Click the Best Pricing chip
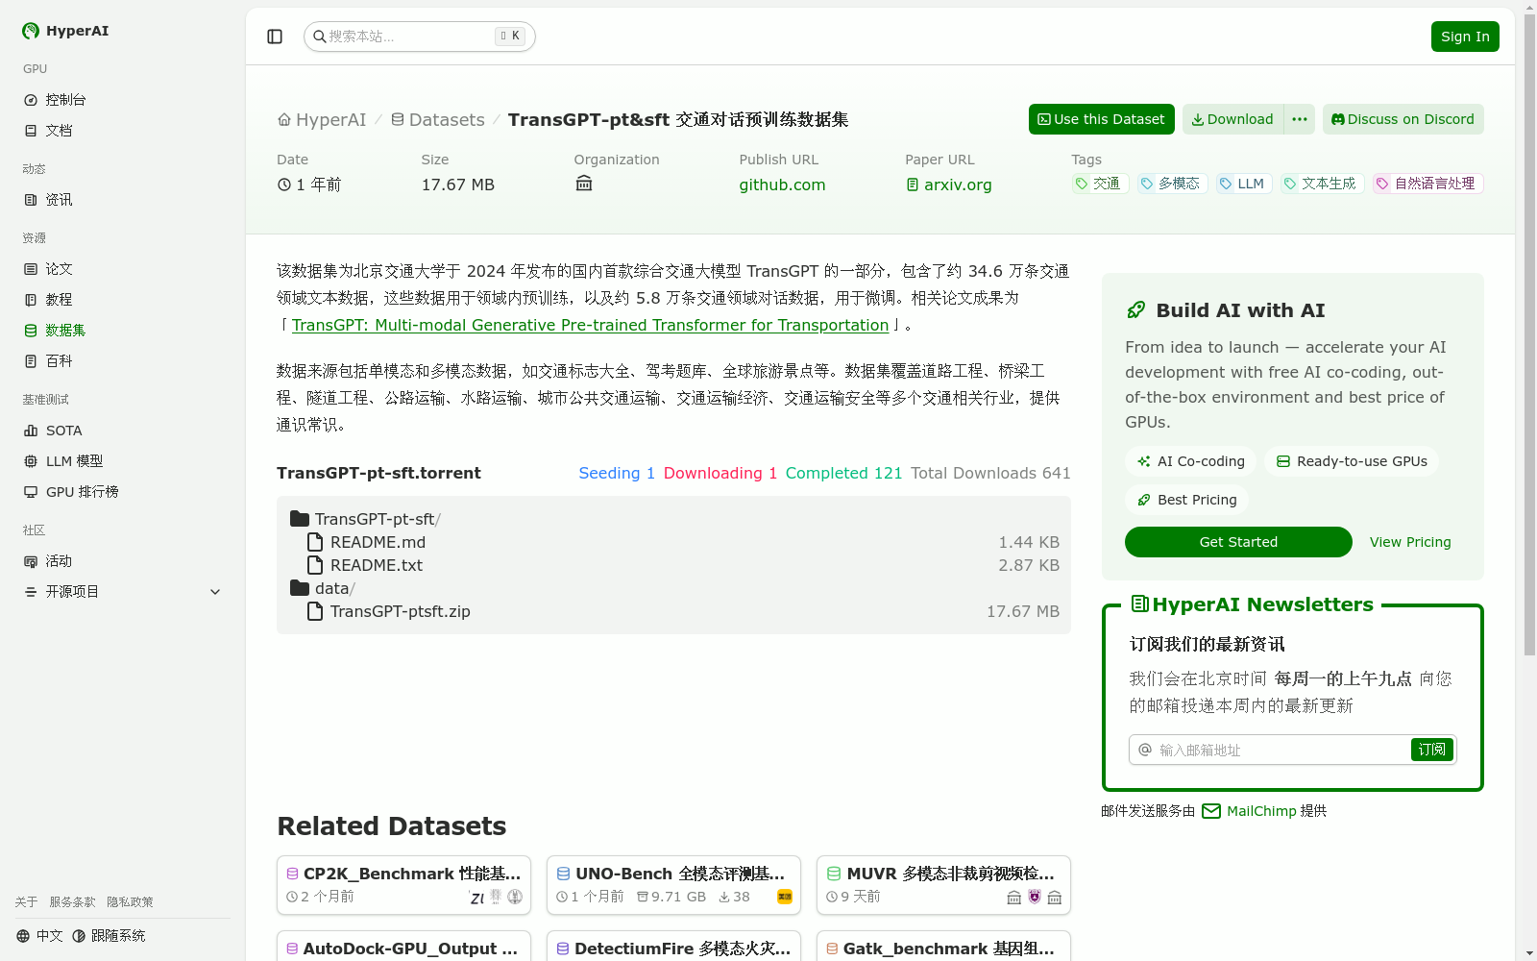This screenshot has height=961, width=1537. click(x=1186, y=500)
